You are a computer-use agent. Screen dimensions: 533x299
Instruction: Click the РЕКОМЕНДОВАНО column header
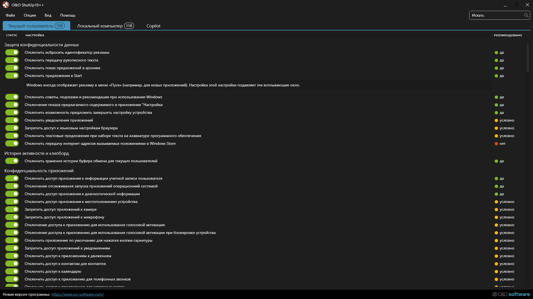pos(508,35)
